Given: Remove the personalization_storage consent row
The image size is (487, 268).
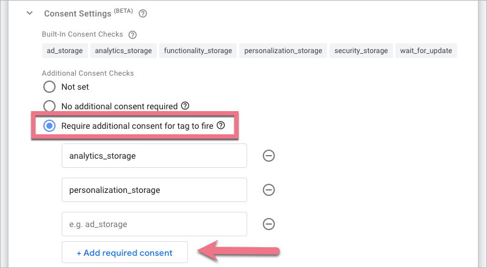Looking at the screenshot, I should click(268, 190).
